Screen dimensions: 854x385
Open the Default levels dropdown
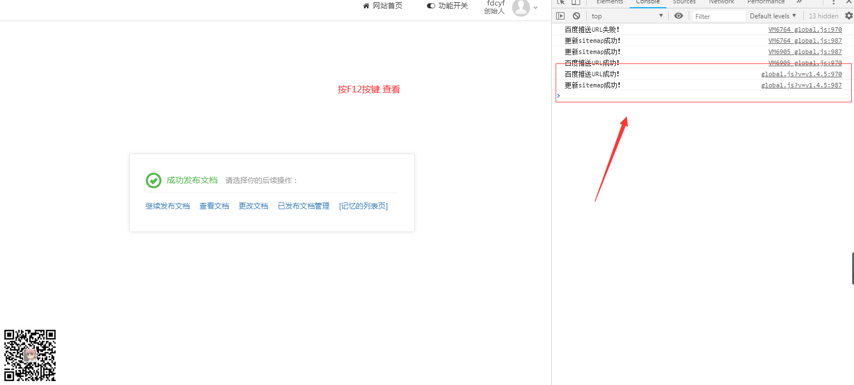tap(773, 16)
